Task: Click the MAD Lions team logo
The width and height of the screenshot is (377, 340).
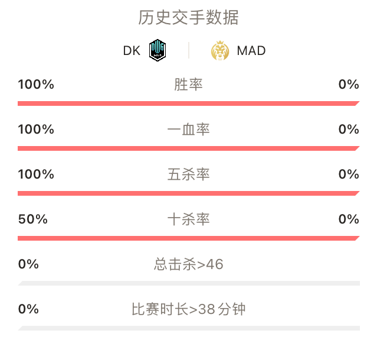Action: click(x=219, y=51)
